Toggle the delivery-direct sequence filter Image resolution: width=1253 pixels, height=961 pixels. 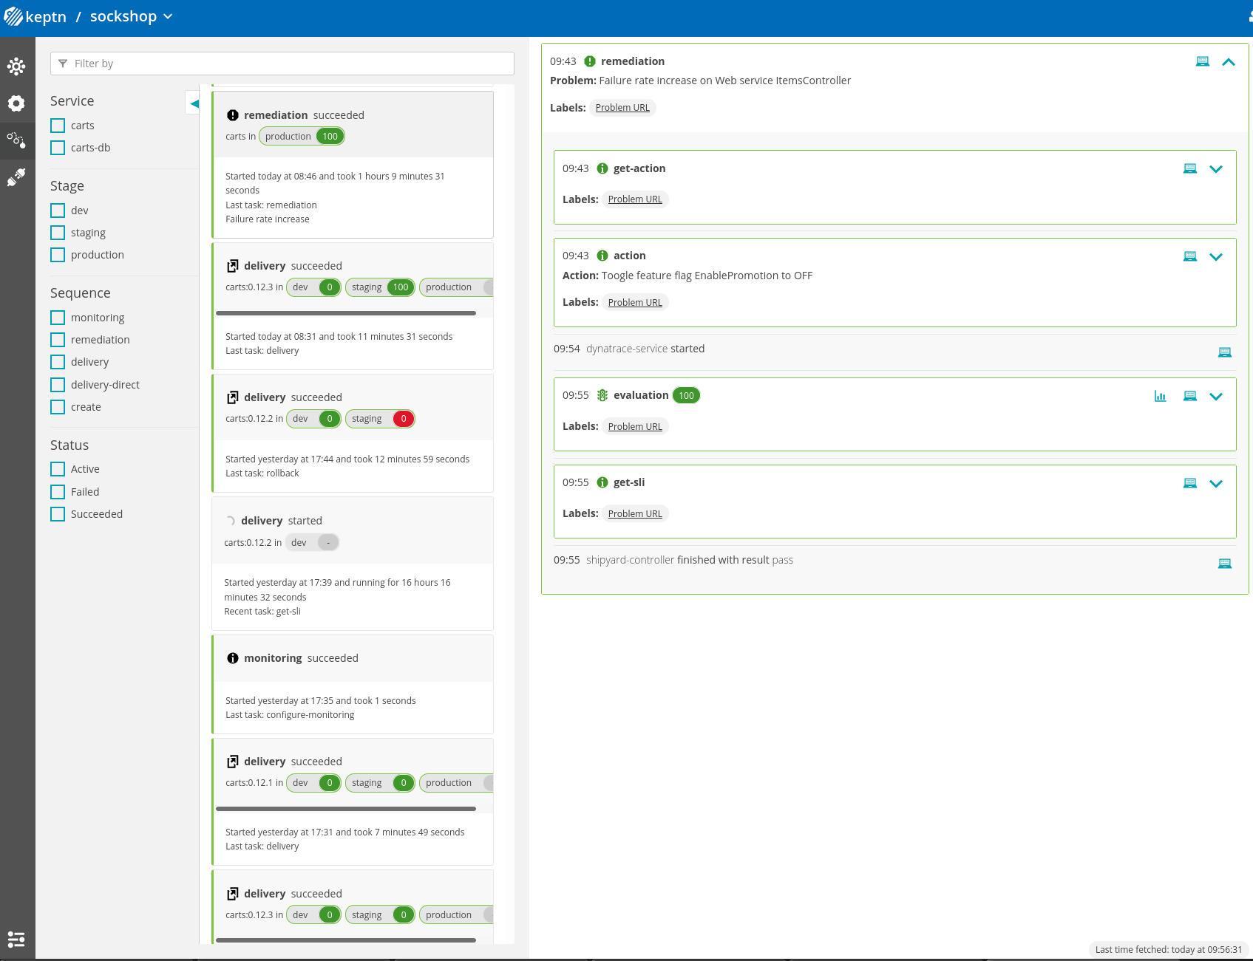[58, 385]
